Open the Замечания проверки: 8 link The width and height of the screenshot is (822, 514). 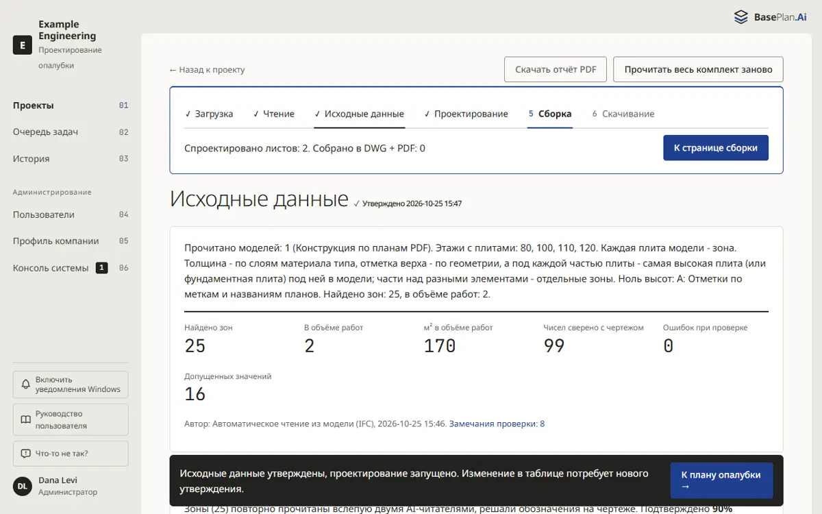pos(497,424)
